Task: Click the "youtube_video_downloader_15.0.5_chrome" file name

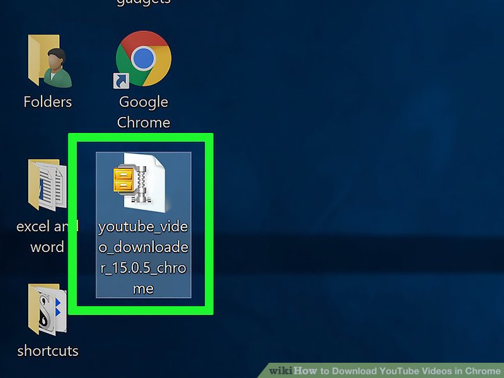Action: pos(143,257)
